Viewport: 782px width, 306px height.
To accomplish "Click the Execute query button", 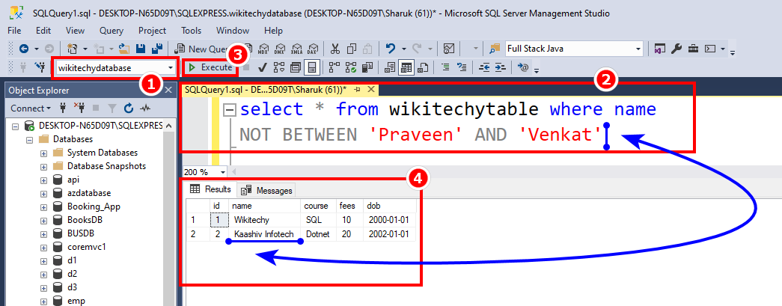I will click(x=211, y=67).
